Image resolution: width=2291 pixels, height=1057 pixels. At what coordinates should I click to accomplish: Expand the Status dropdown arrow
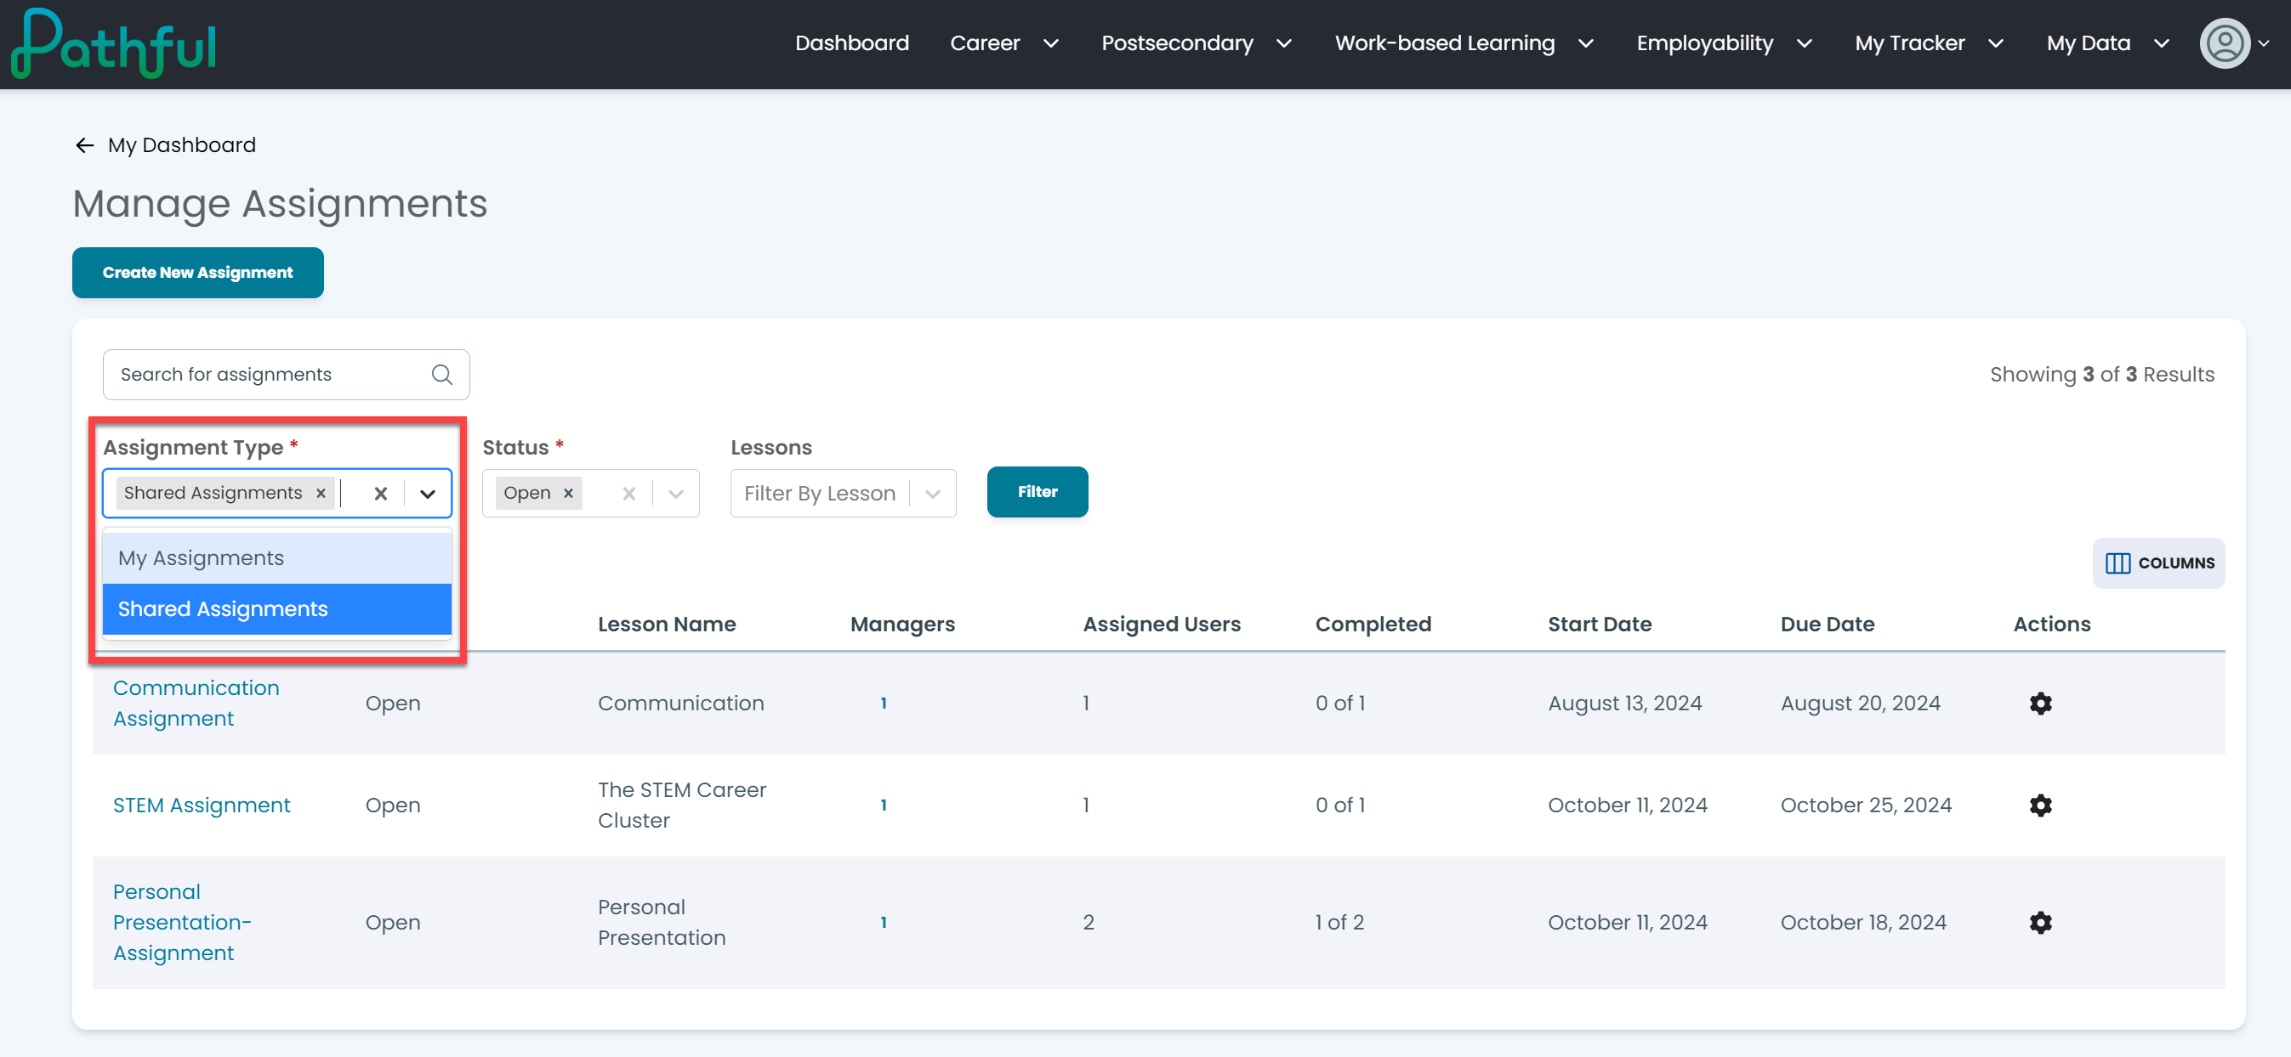tap(676, 494)
